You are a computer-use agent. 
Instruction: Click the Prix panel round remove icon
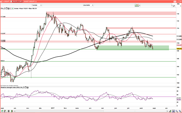[9, 9]
